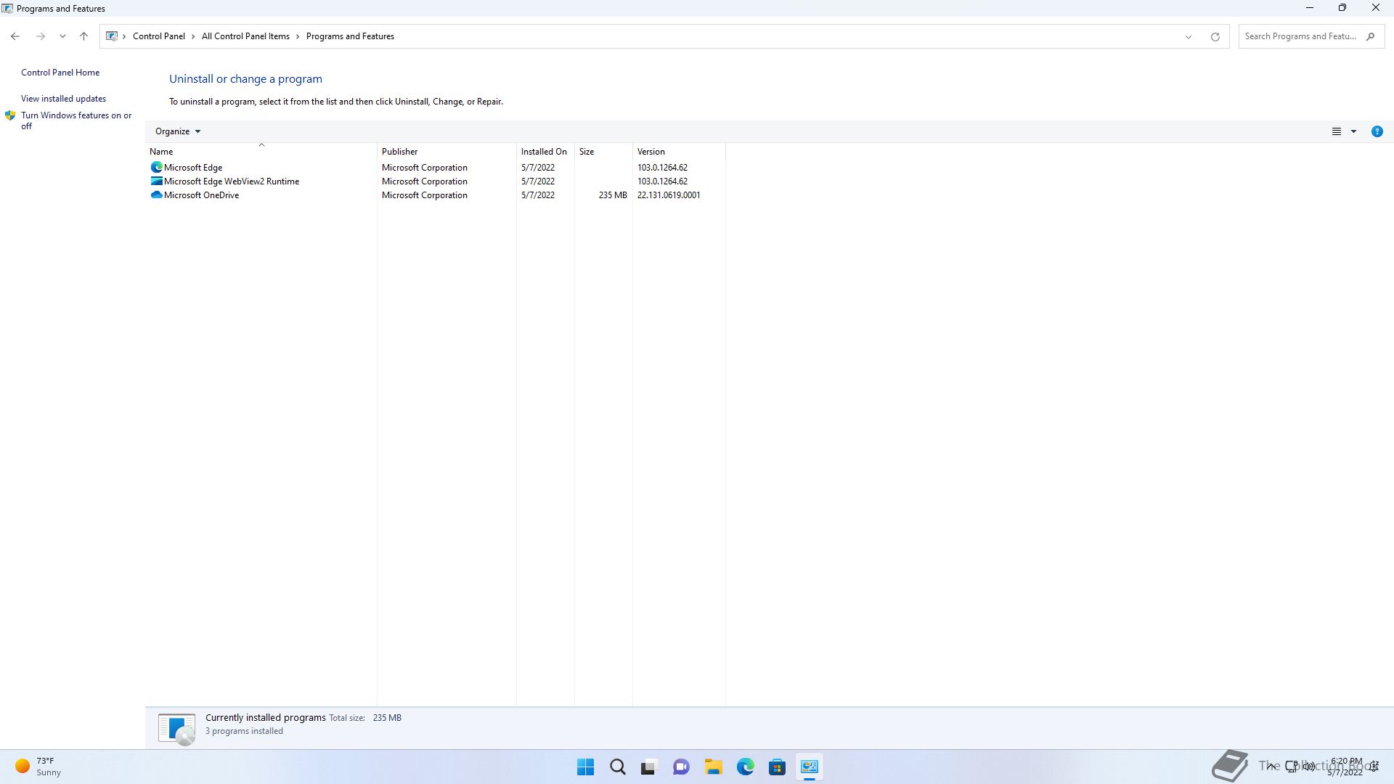Open Task View on the taskbar
Viewport: 1394px width, 784px height.
(649, 767)
